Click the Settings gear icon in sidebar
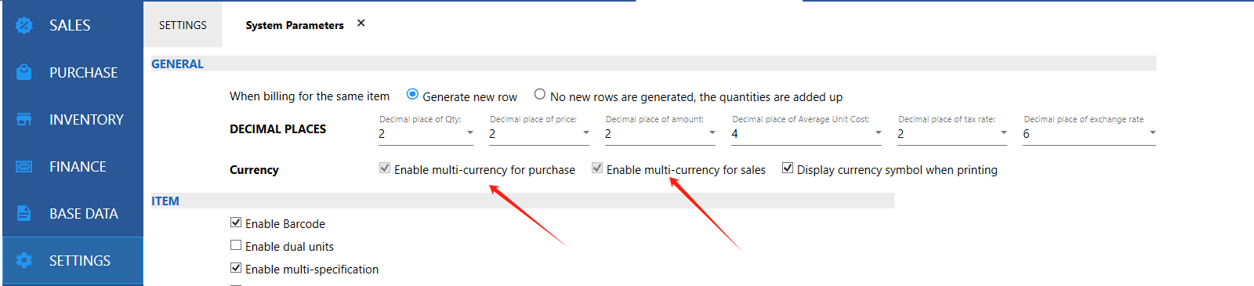 [24, 260]
